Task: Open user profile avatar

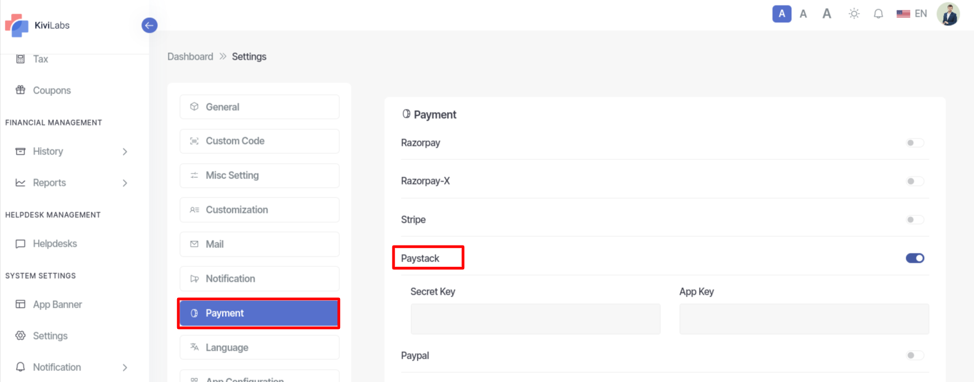Action: point(948,14)
